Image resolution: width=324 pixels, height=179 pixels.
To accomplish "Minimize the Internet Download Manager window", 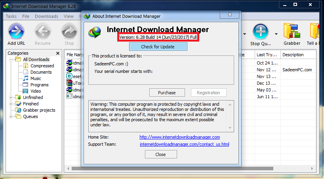I will tap(285, 5).
